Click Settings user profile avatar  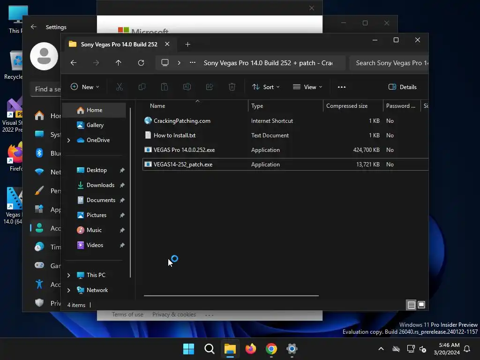(44, 56)
